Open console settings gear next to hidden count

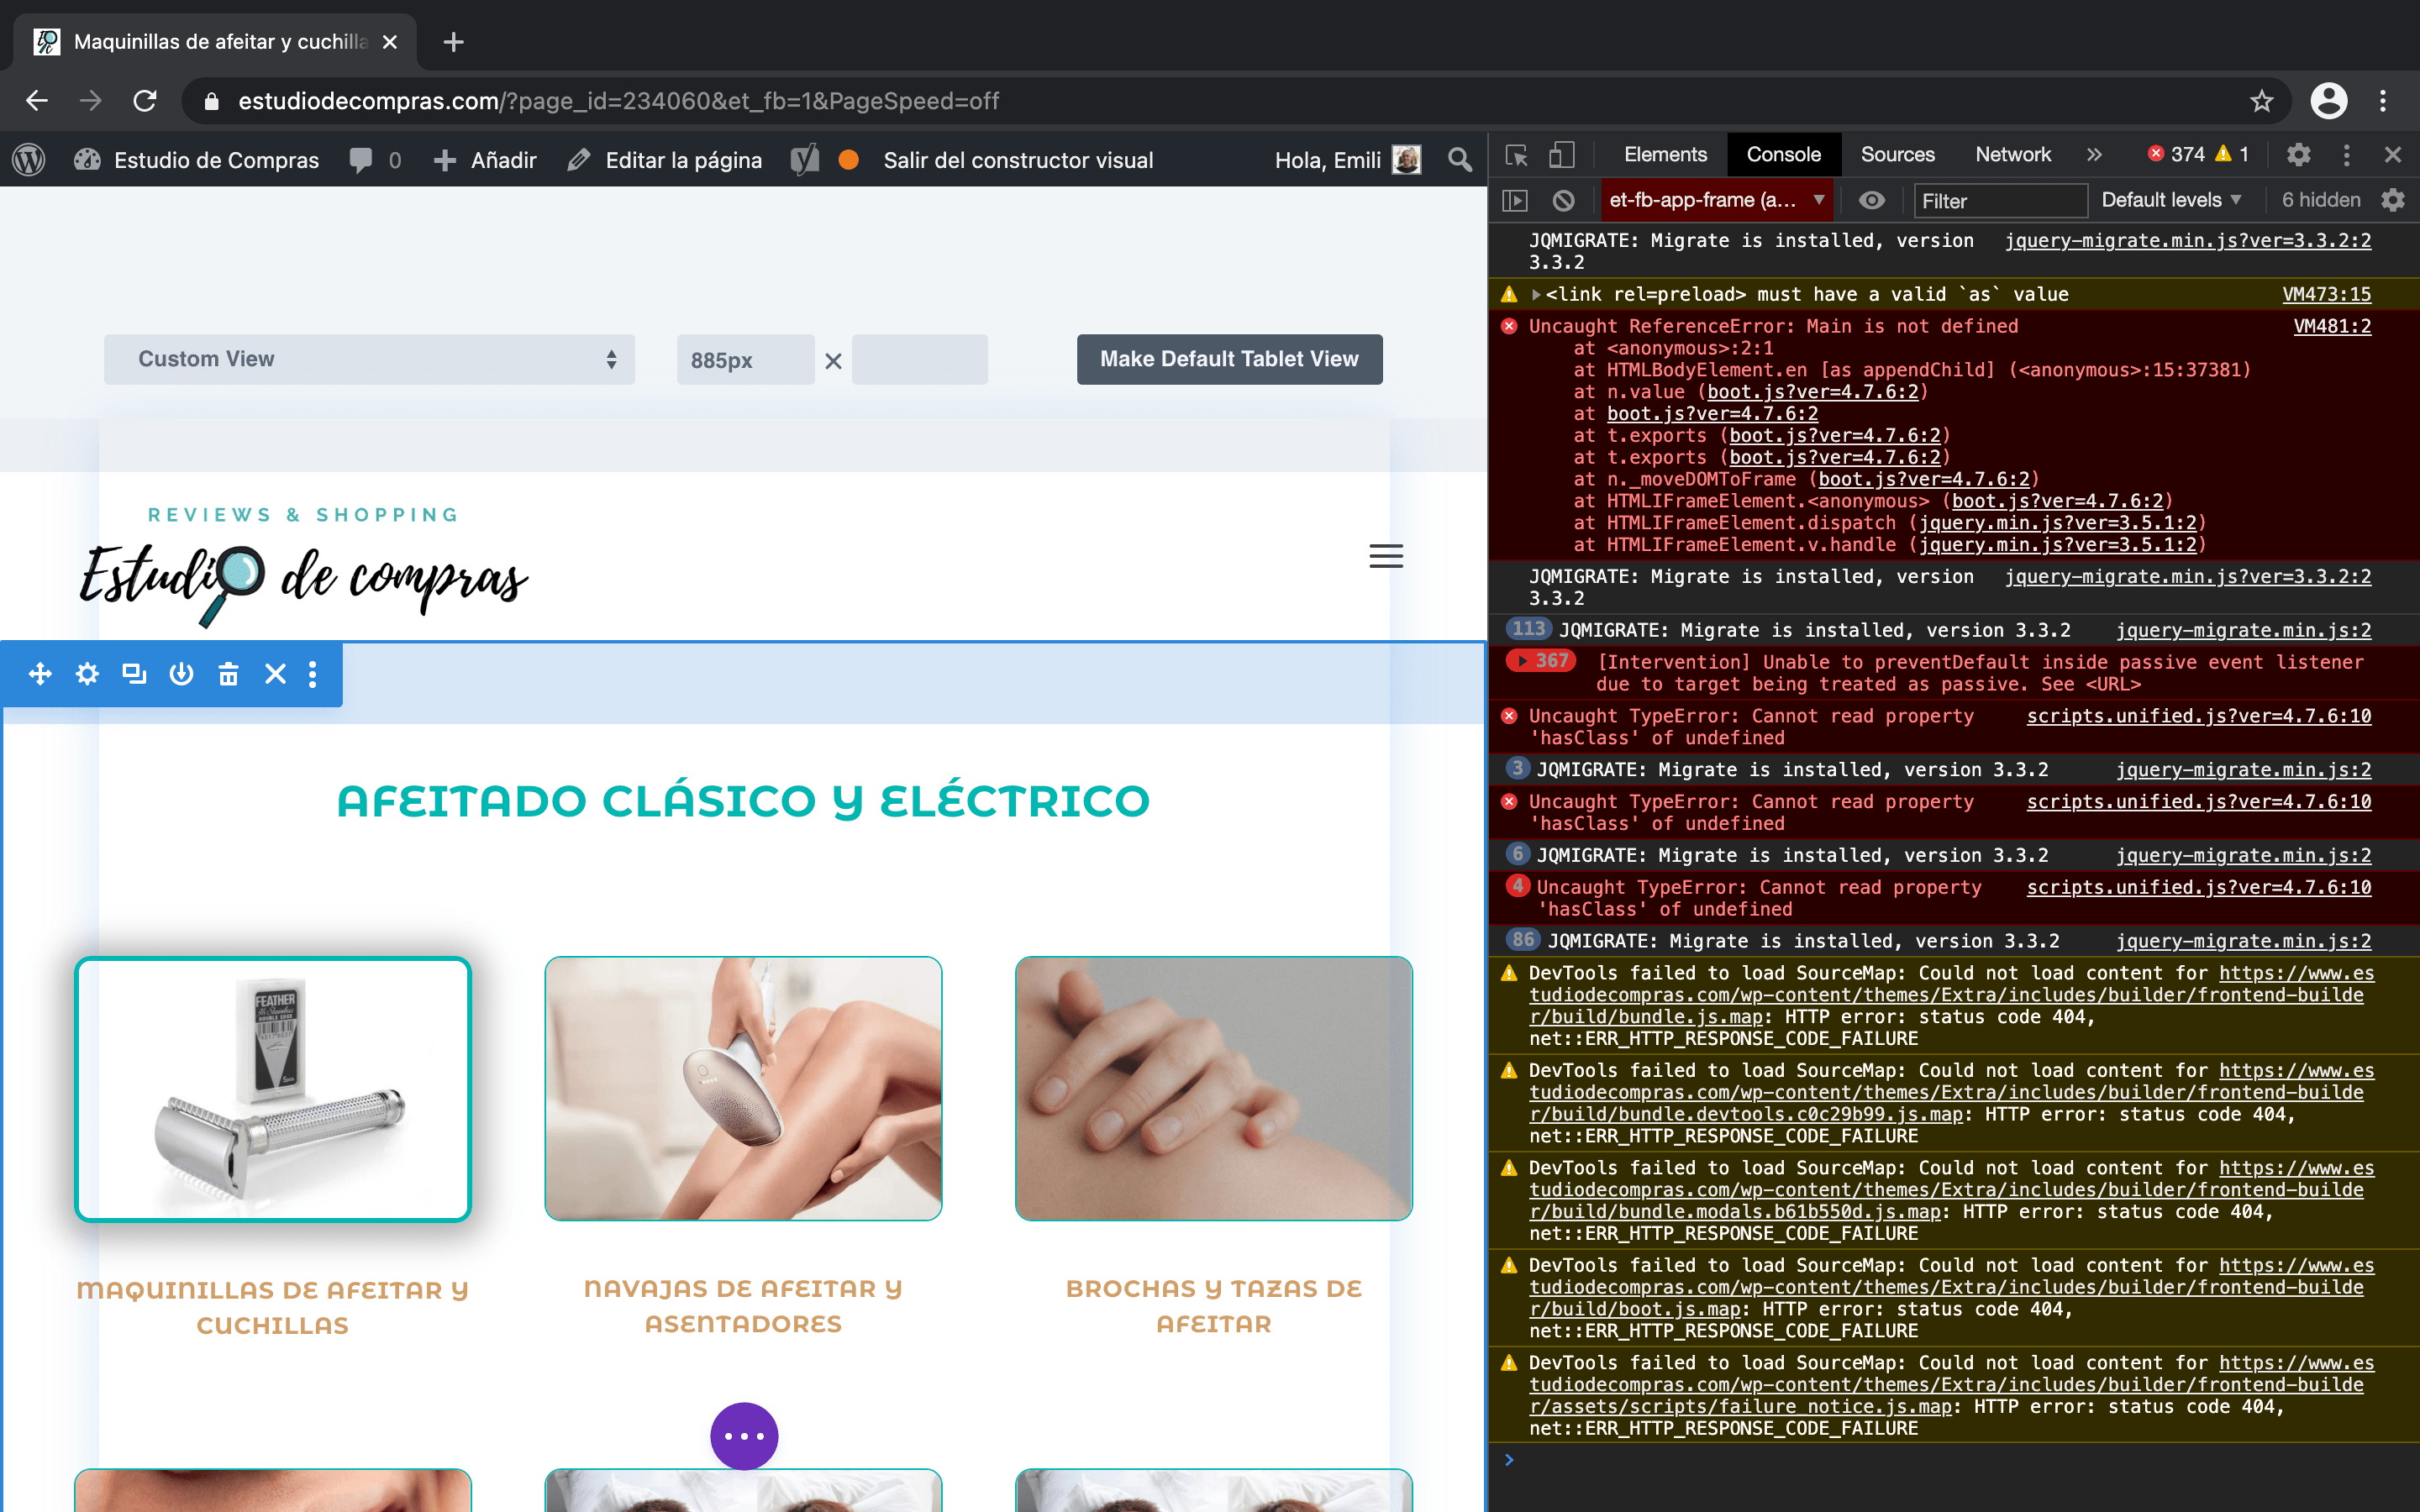[2393, 200]
